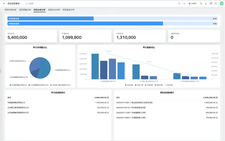The width and height of the screenshot is (225, 141).
Task: Click the 已锁定 lock indicator
Action: [x=29, y=4]
